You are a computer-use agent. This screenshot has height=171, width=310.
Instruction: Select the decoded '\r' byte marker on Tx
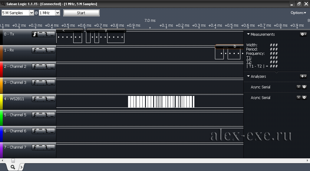tap(106, 31)
